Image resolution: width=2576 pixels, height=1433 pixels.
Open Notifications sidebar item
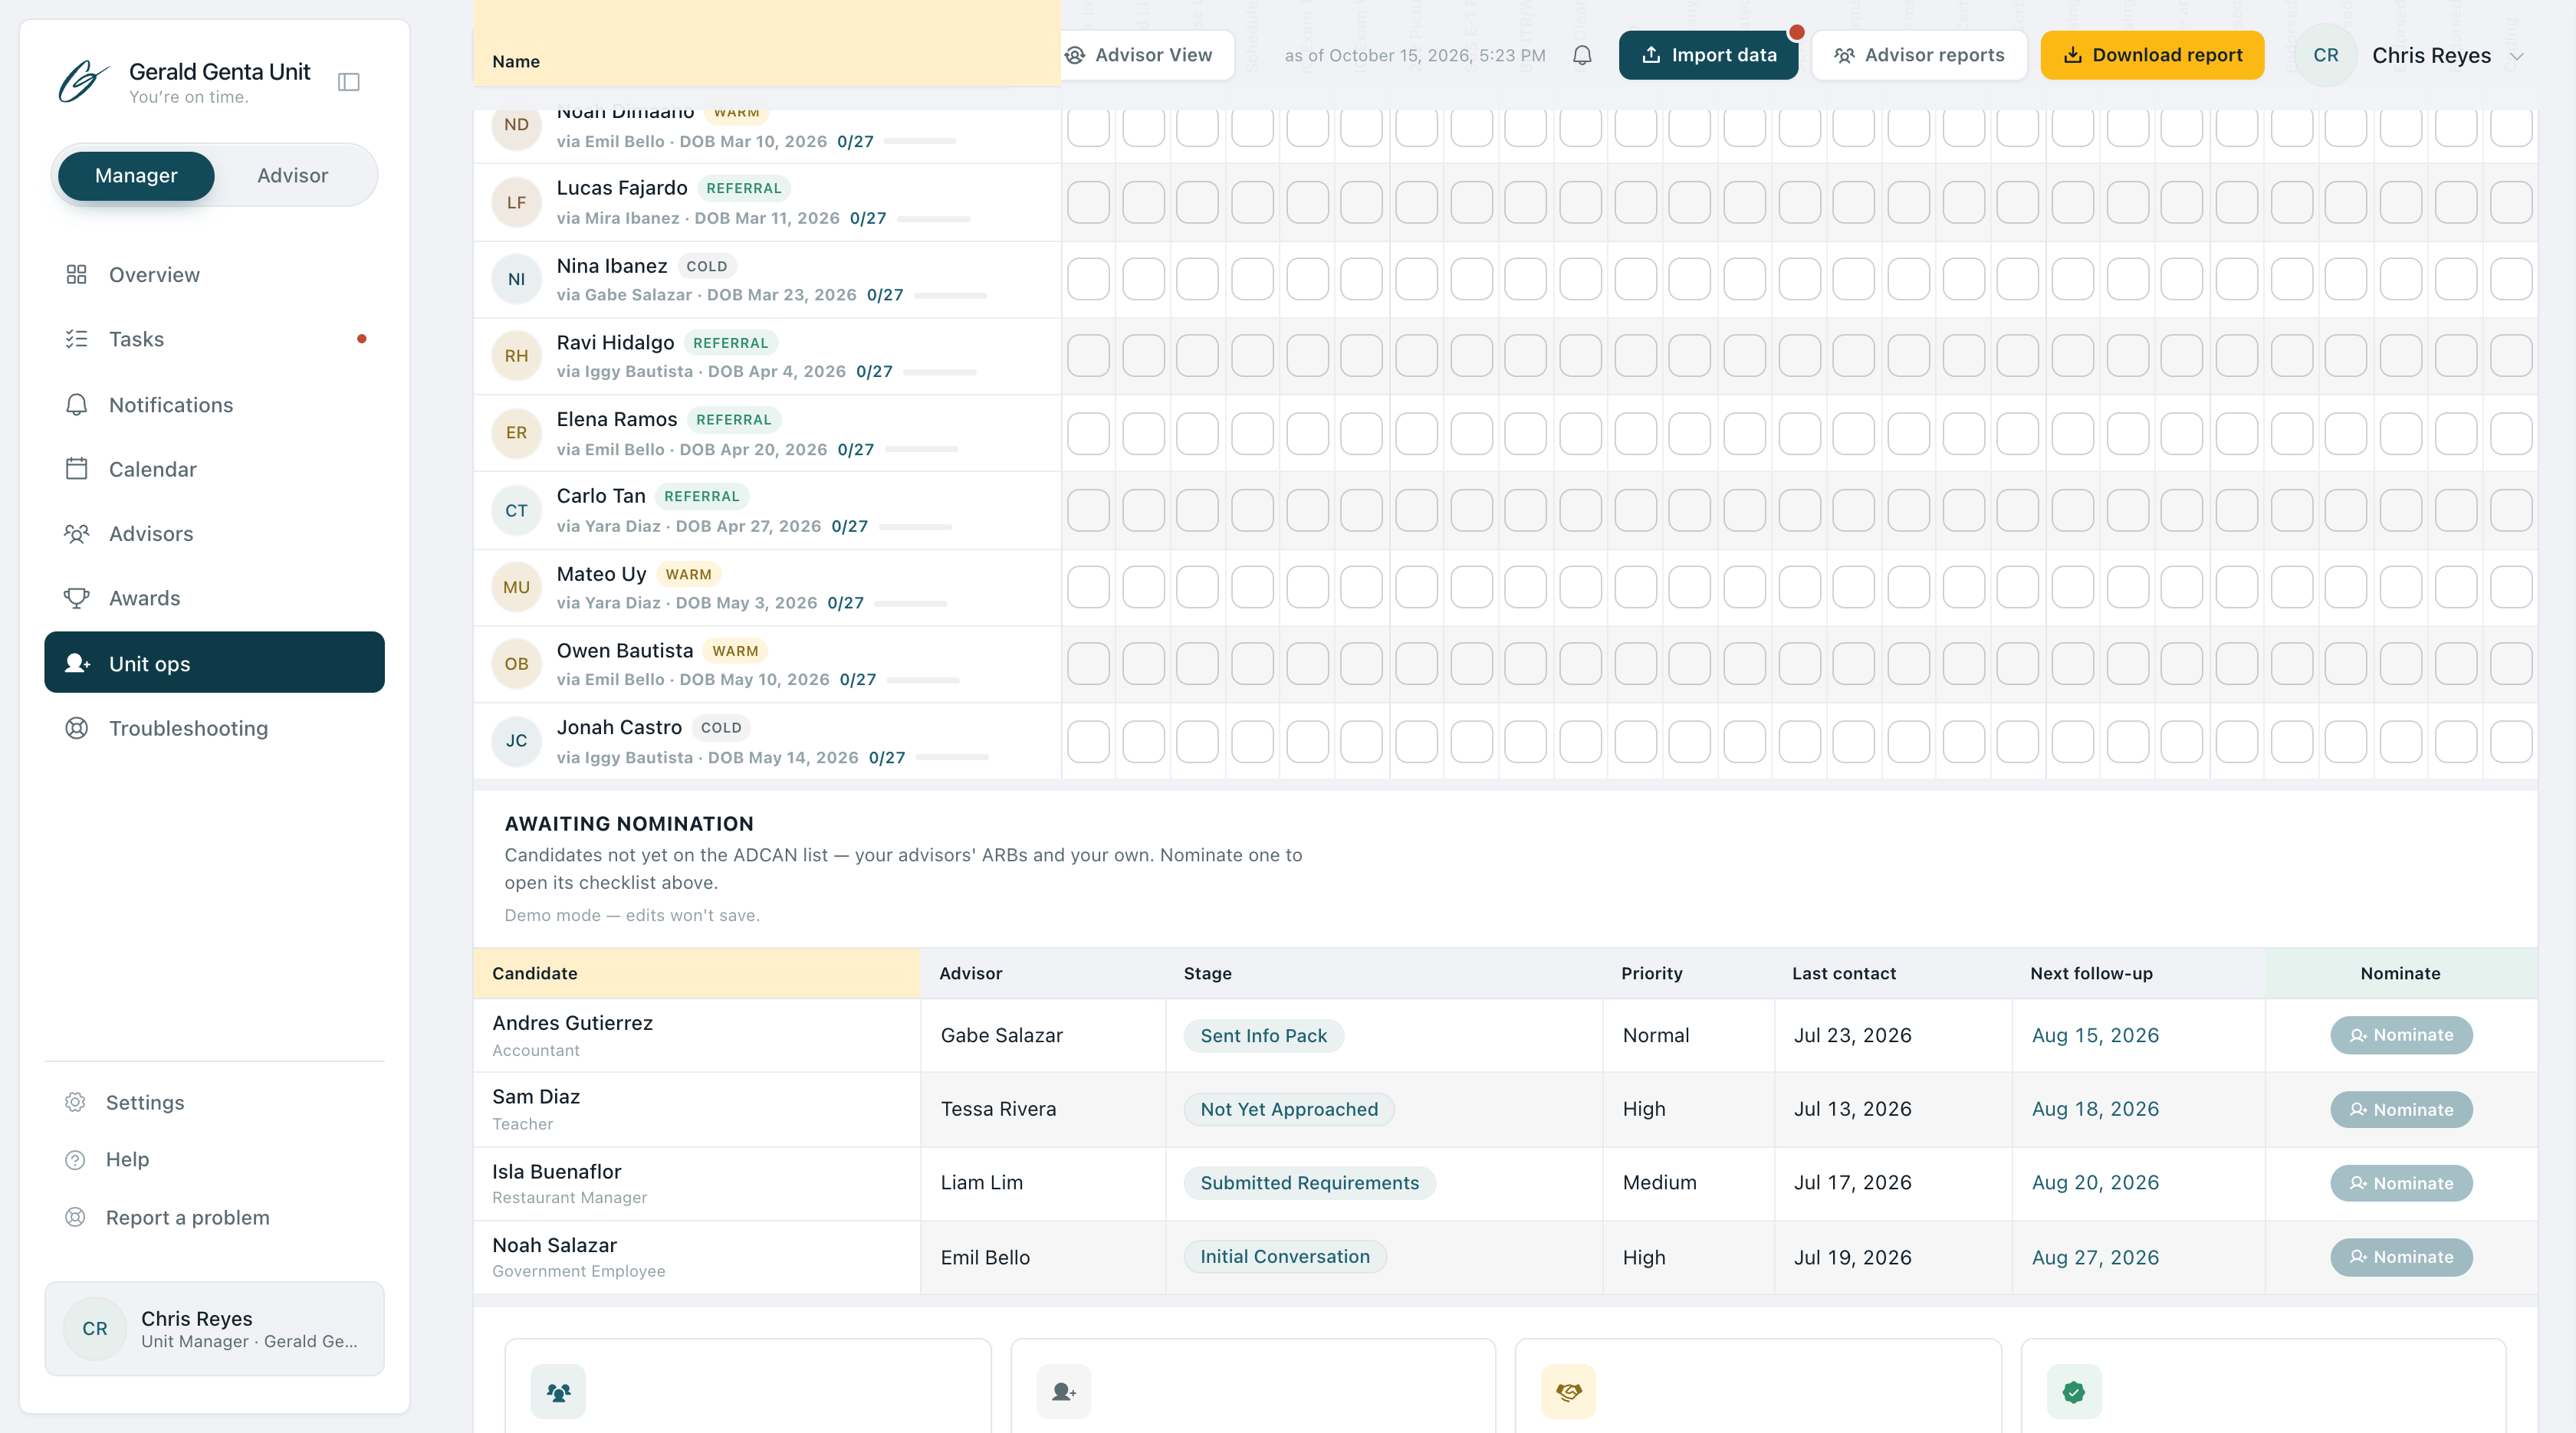pyautogui.click(x=214, y=405)
